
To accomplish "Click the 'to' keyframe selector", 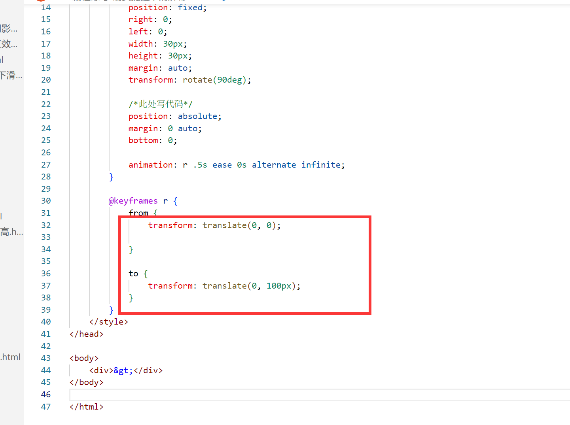I will pyautogui.click(x=133, y=274).
